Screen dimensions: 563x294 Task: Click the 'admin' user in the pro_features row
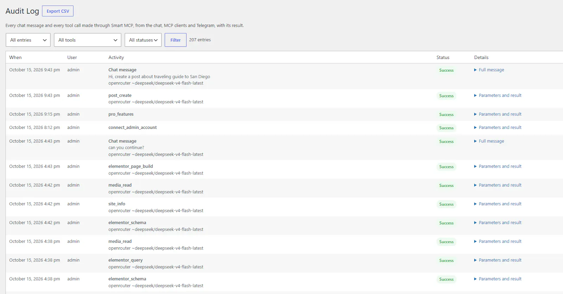pyautogui.click(x=73, y=114)
